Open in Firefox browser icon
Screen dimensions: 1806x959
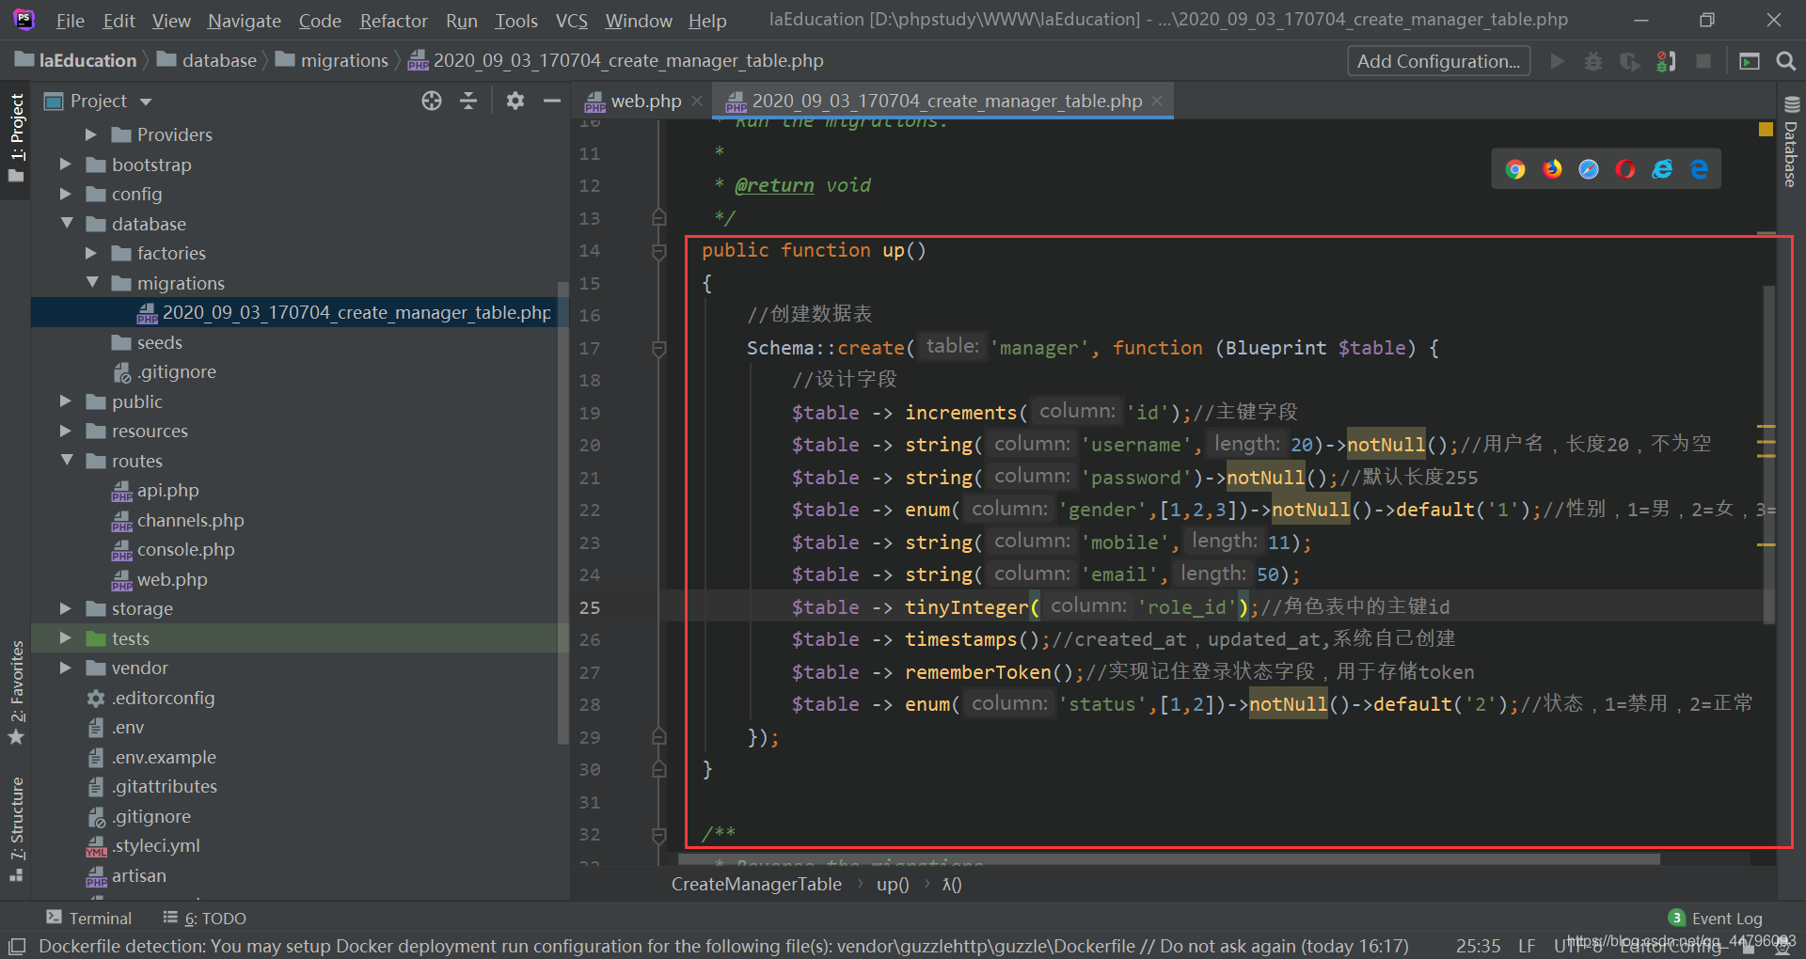click(1552, 169)
